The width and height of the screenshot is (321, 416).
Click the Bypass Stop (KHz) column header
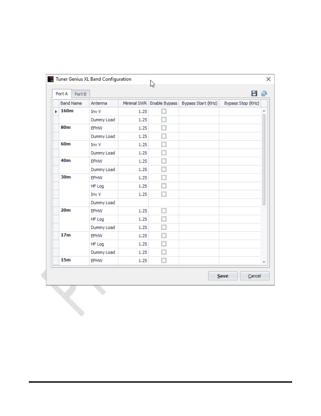(240, 103)
